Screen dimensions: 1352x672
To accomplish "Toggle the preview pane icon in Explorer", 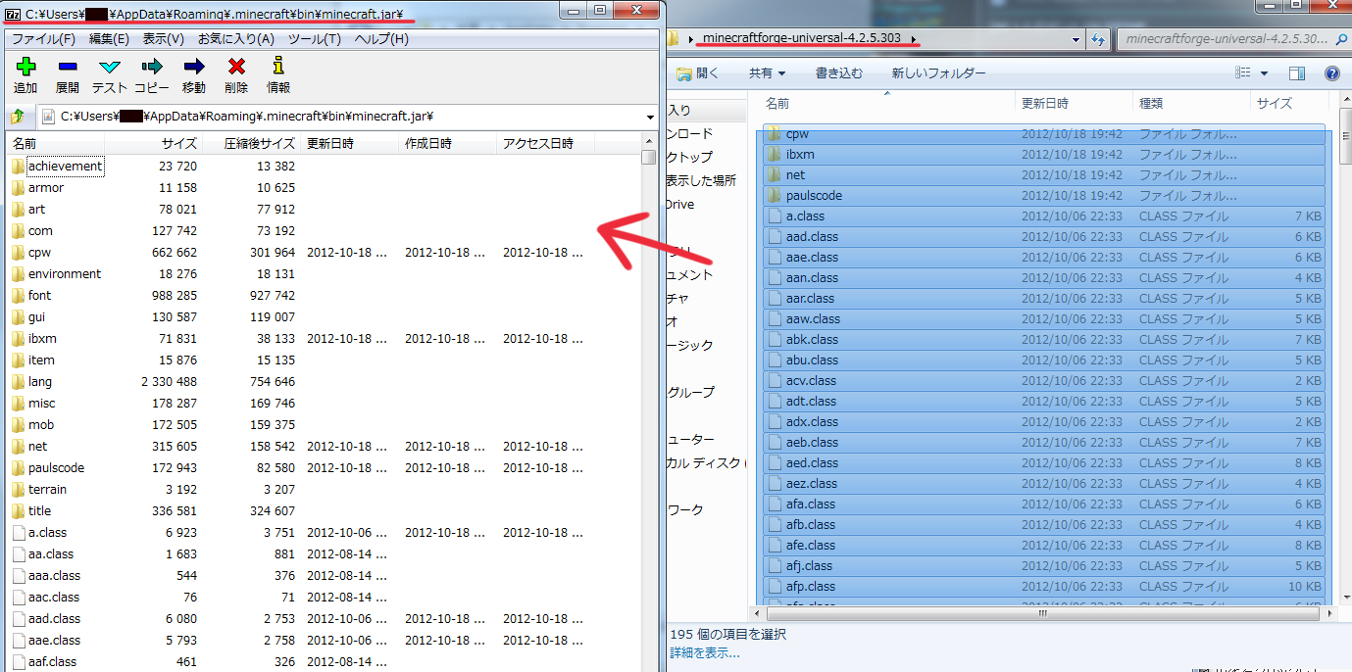I will [1296, 73].
